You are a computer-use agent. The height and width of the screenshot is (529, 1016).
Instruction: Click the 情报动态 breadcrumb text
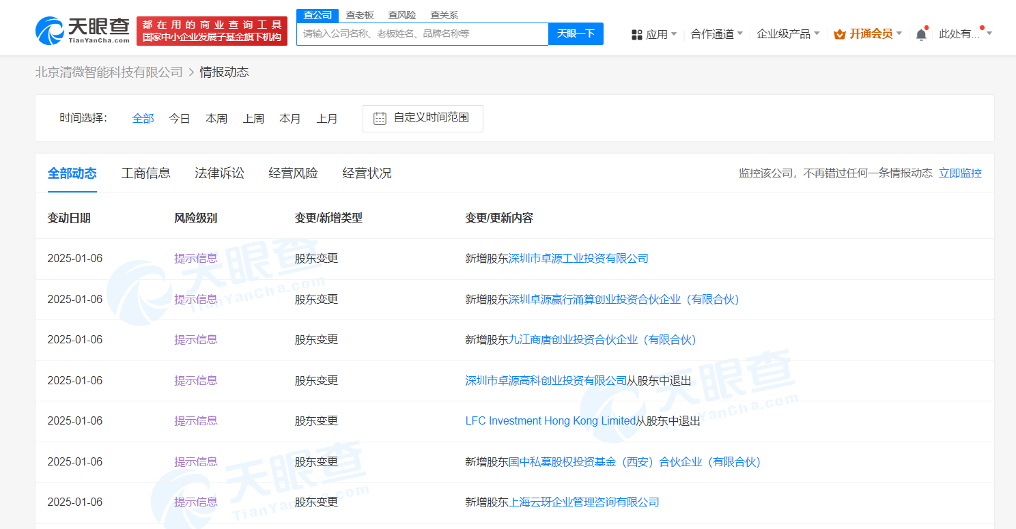[224, 72]
